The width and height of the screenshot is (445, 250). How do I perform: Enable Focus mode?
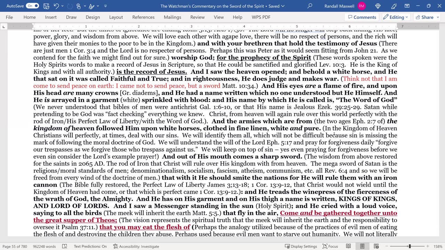click(x=330, y=246)
